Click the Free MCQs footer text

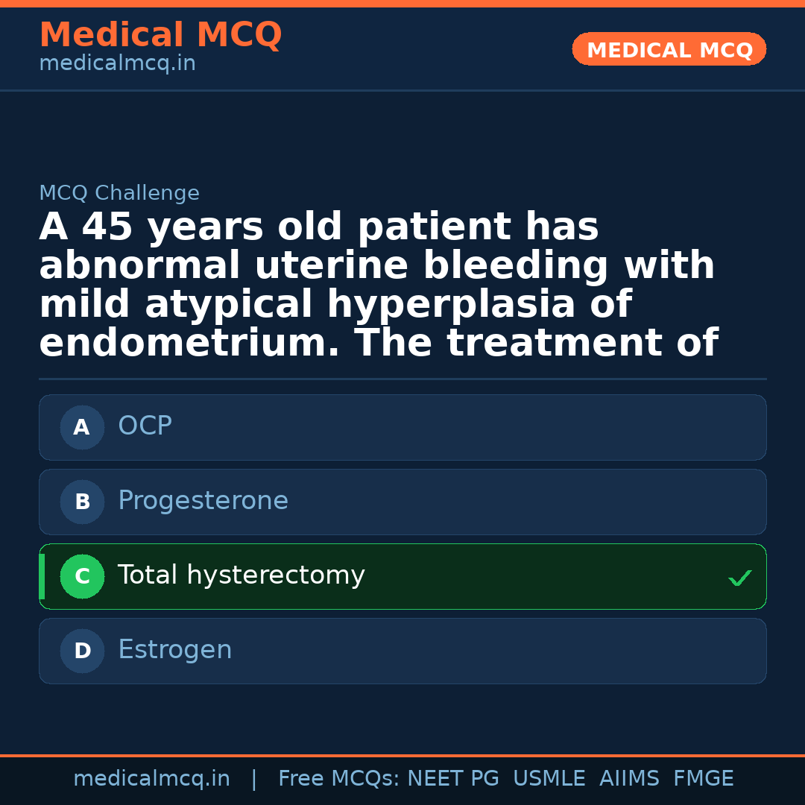pyautogui.click(x=338, y=779)
